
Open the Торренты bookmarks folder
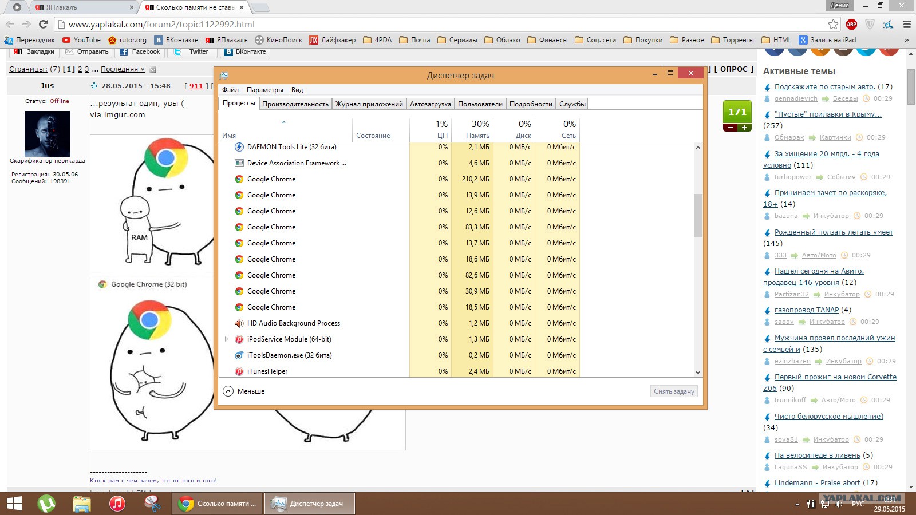pos(732,40)
